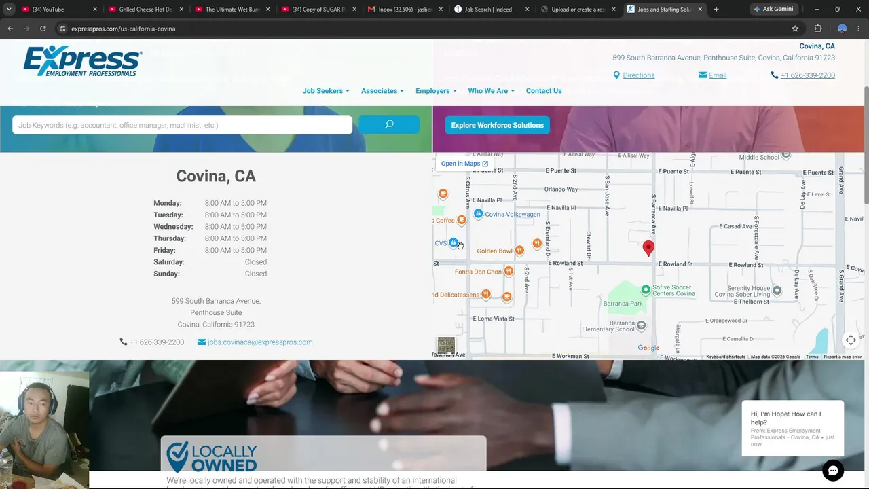The width and height of the screenshot is (869, 489).
Task: Switch to the Gmail Inbox tab
Action: tap(405, 10)
